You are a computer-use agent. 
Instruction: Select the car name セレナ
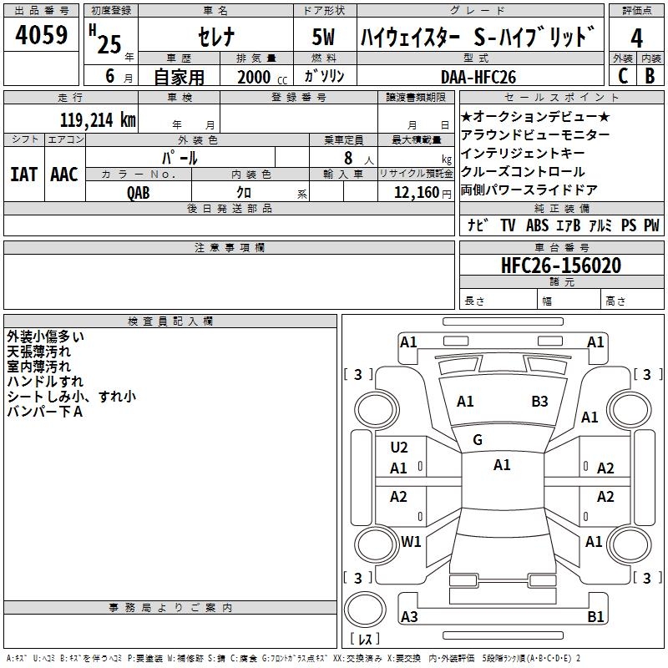216,37
